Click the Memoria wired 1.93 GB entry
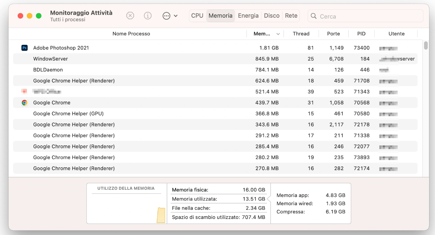 tap(311, 204)
